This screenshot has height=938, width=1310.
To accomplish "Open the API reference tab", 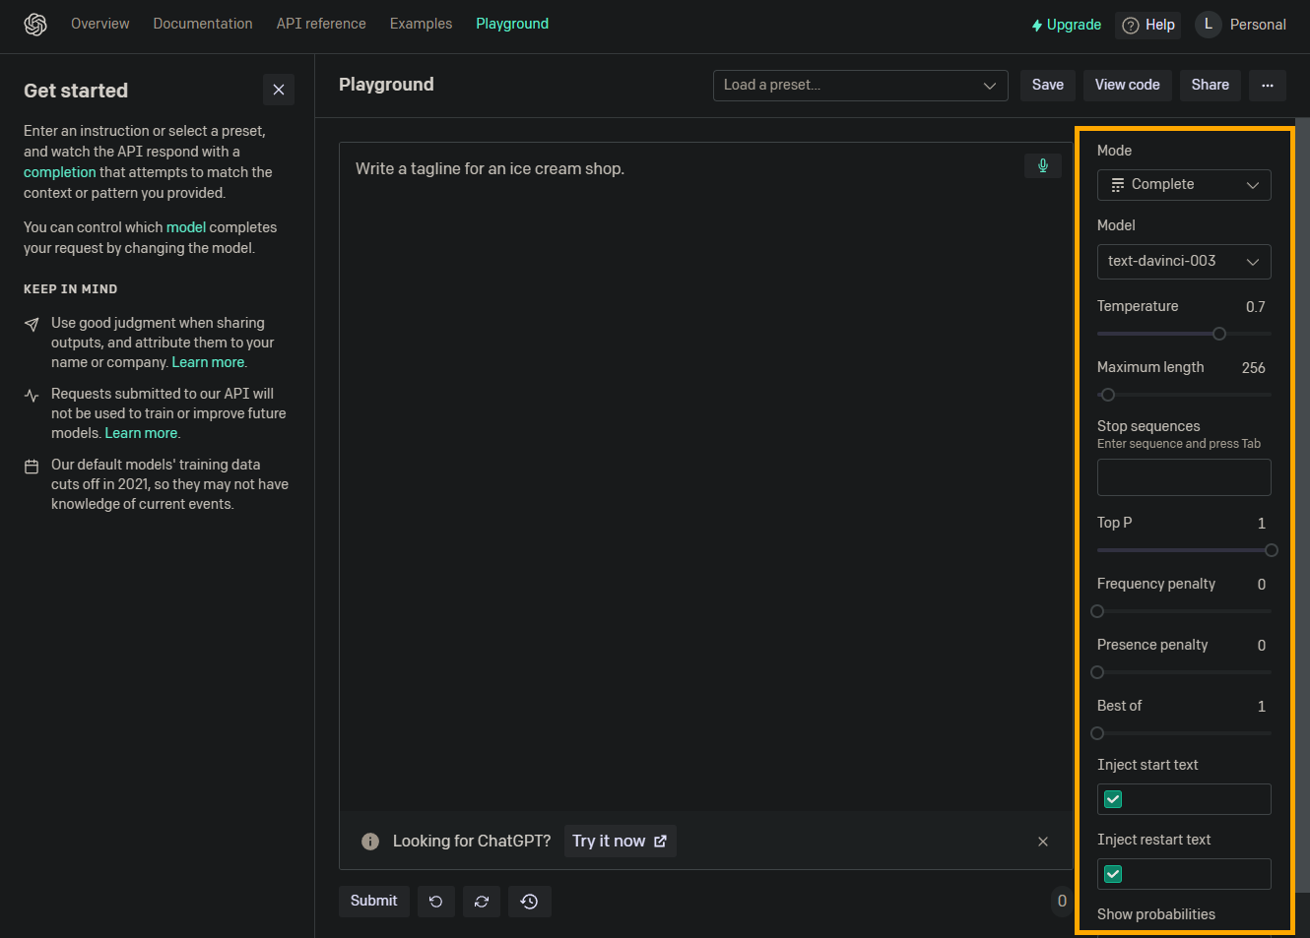I will pyautogui.click(x=321, y=24).
